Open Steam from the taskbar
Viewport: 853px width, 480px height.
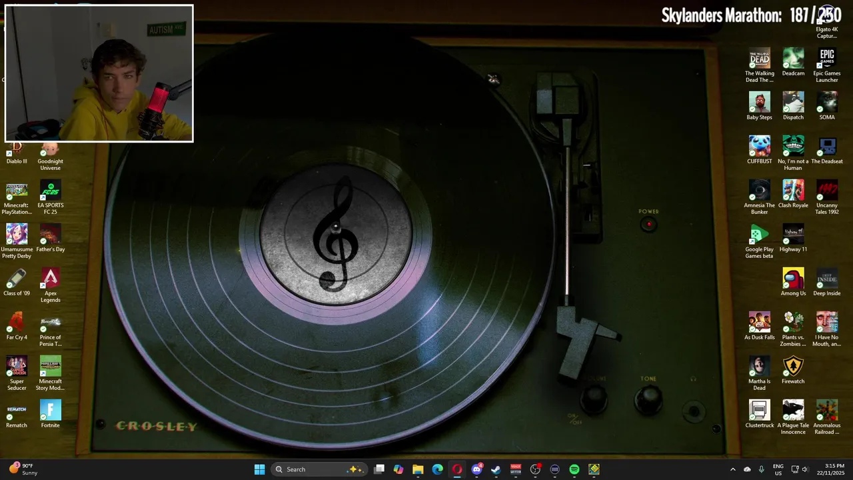pyautogui.click(x=496, y=469)
